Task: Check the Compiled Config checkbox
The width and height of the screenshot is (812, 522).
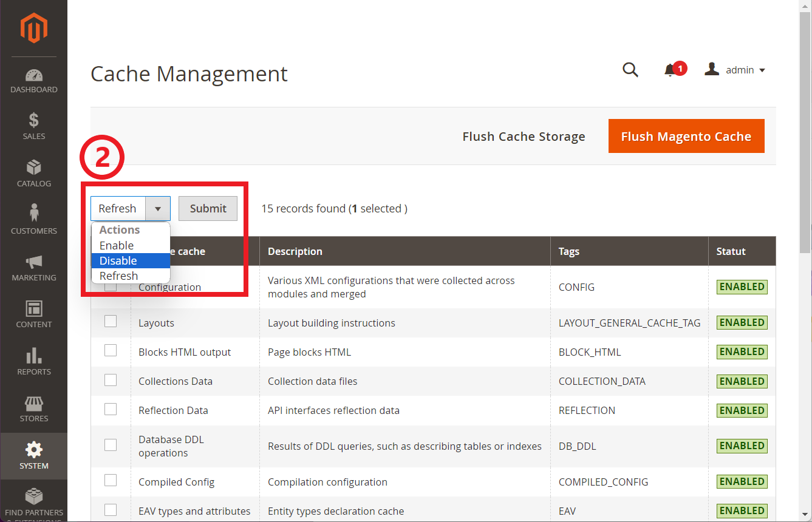Action: [x=111, y=481]
